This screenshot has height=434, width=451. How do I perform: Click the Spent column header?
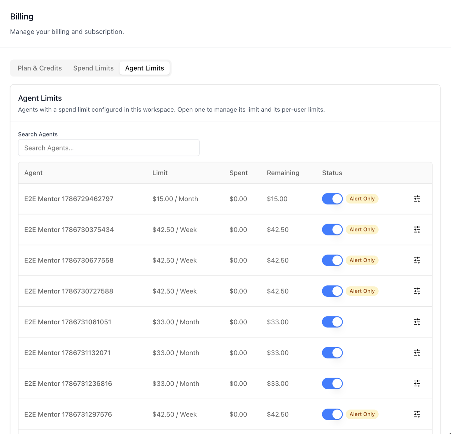pos(239,173)
